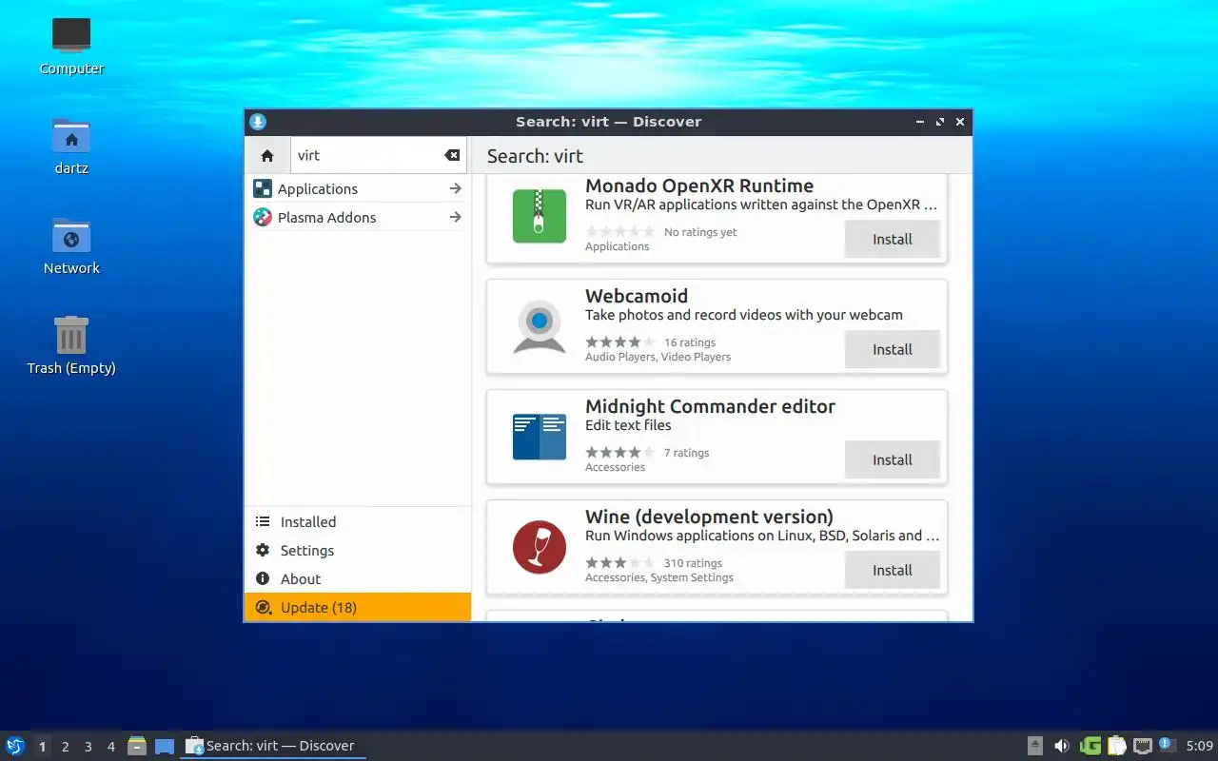Click the Midnight Commander editor icon
The height and width of the screenshot is (761, 1218).
click(x=540, y=437)
